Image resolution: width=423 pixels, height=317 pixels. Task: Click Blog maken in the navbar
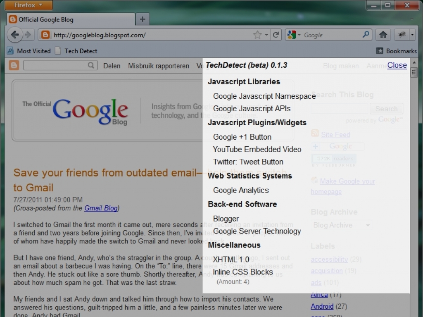[x=341, y=66]
